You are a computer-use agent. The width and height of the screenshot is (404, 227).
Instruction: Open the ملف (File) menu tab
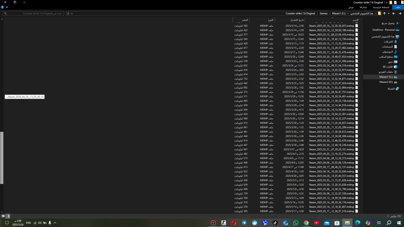tap(398, 7)
